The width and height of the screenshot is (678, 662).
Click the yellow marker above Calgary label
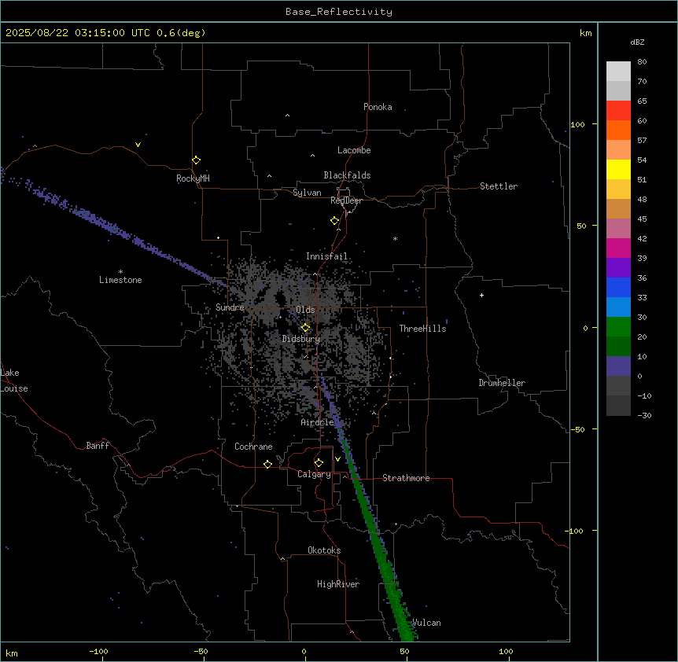pyautogui.click(x=319, y=463)
